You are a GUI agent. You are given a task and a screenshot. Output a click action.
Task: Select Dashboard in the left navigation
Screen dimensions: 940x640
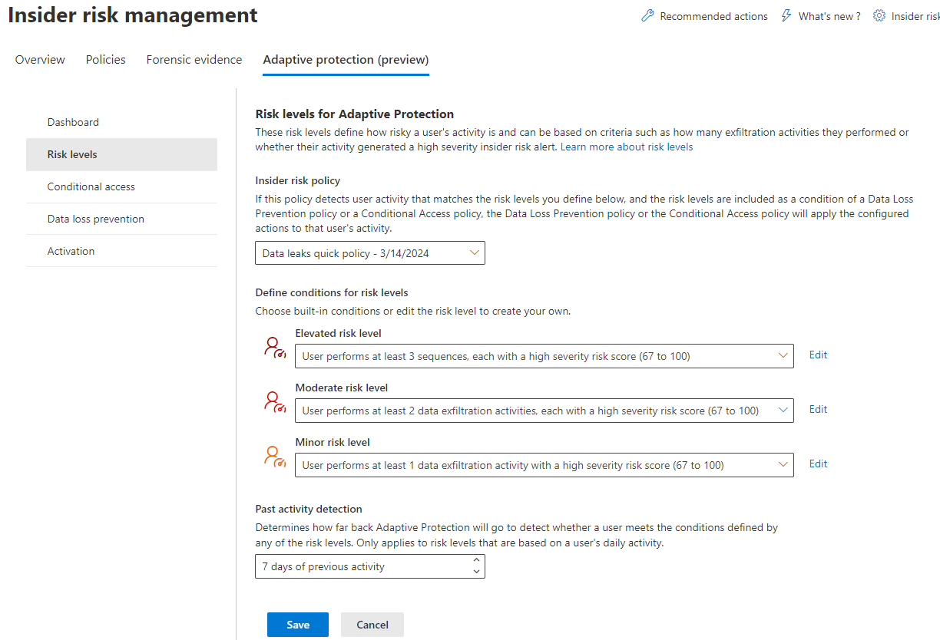[x=73, y=122]
